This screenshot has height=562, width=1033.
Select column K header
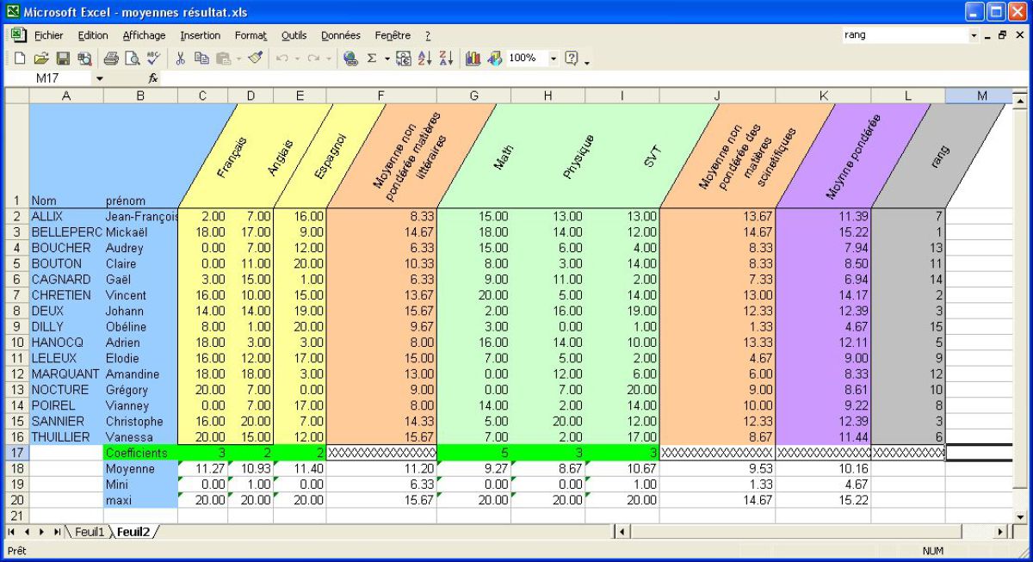823,96
